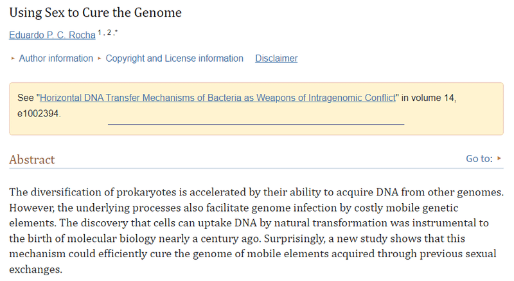The height and width of the screenshot is (281, 514).
Task: Click the arrow icon beside Go to:
Action: coord(499,158)
